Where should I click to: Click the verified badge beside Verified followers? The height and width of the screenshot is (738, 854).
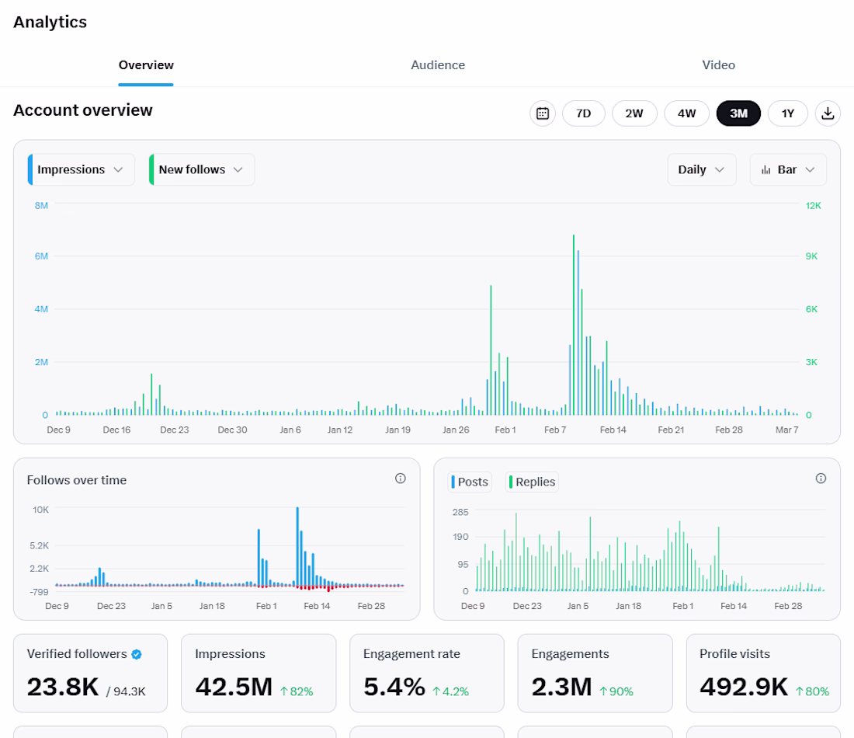(x=137, y=654)
